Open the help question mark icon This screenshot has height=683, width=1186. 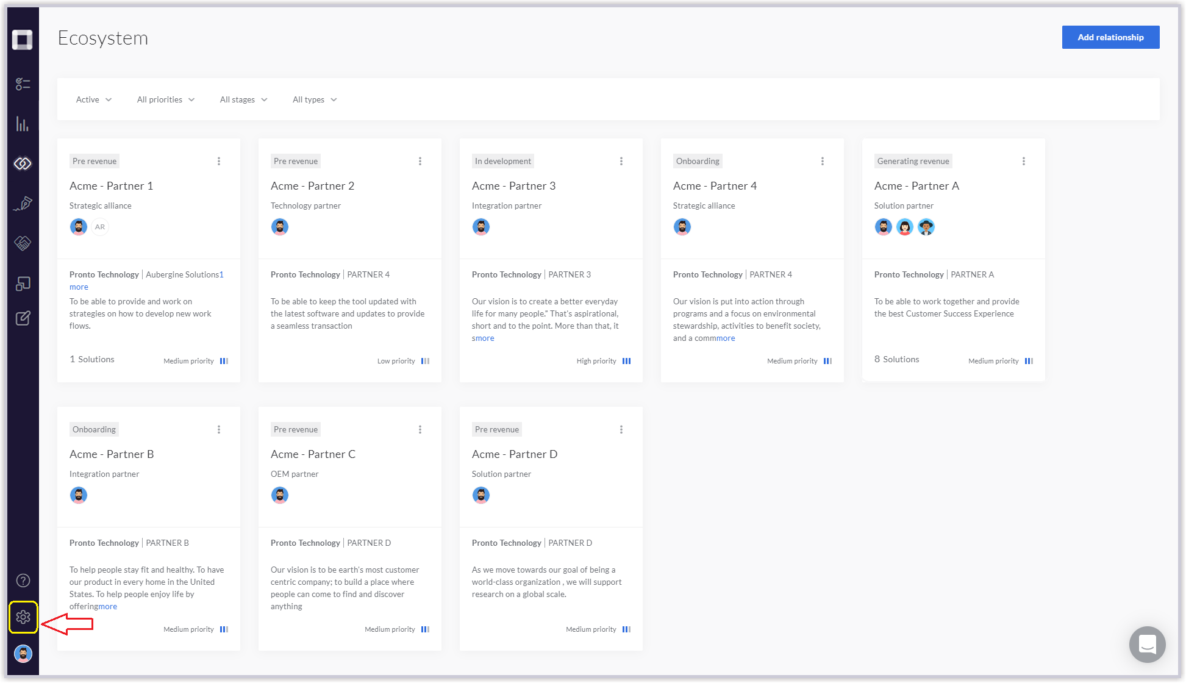[23, 581]
